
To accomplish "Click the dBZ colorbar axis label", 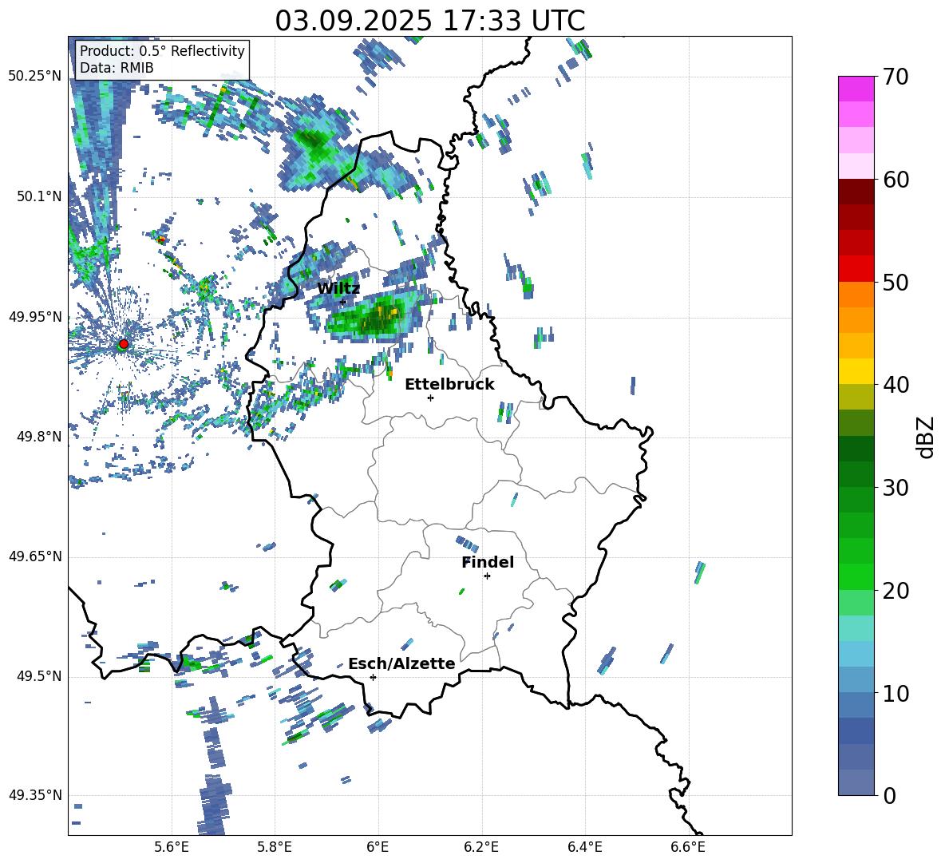I will click(927, 437).
